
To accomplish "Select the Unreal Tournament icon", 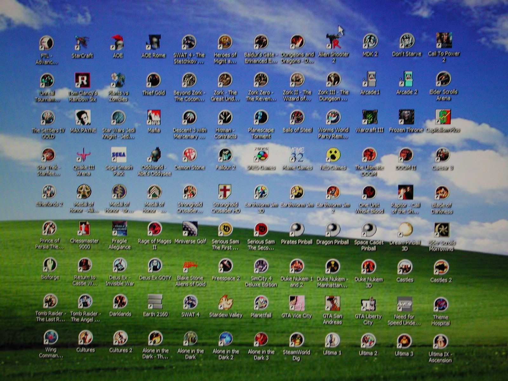I will 47,81.
